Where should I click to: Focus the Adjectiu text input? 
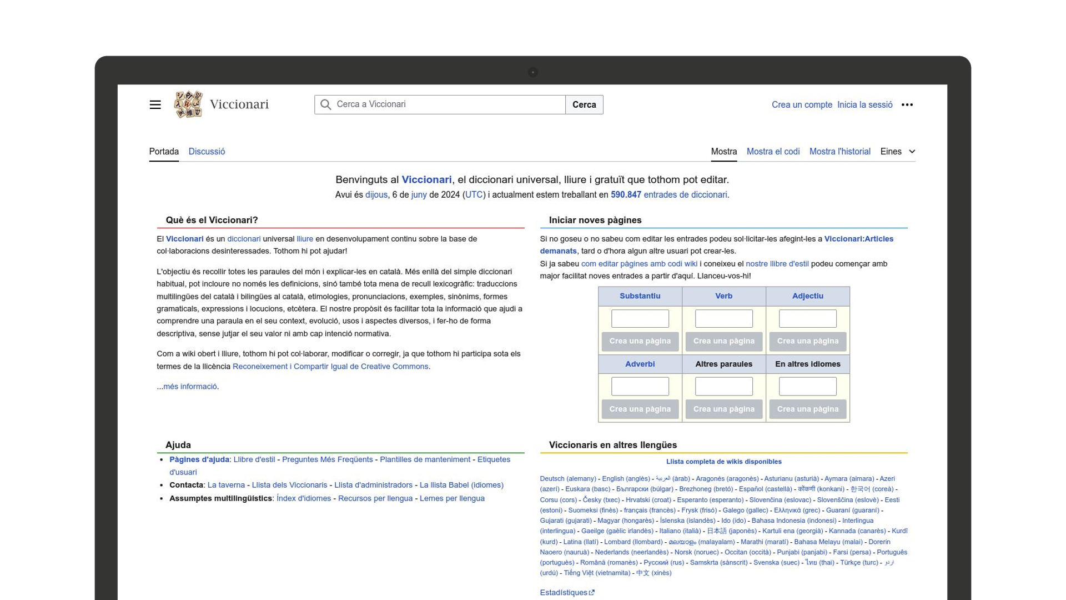808,318
